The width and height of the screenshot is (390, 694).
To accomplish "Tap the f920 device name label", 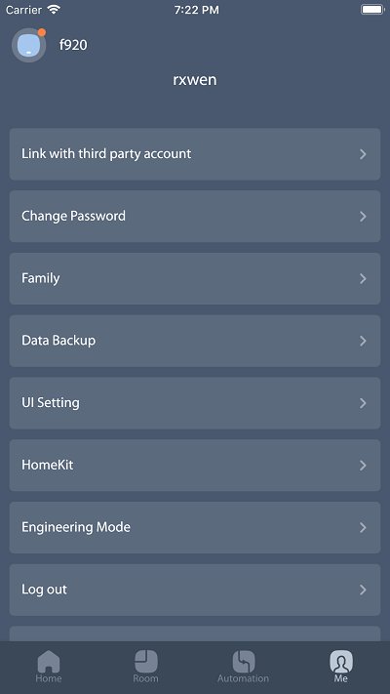I will click(73, 45).
